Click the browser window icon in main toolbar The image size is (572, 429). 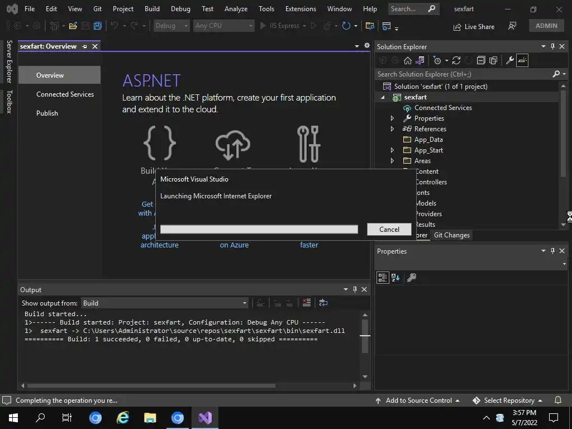coord(387,26)
